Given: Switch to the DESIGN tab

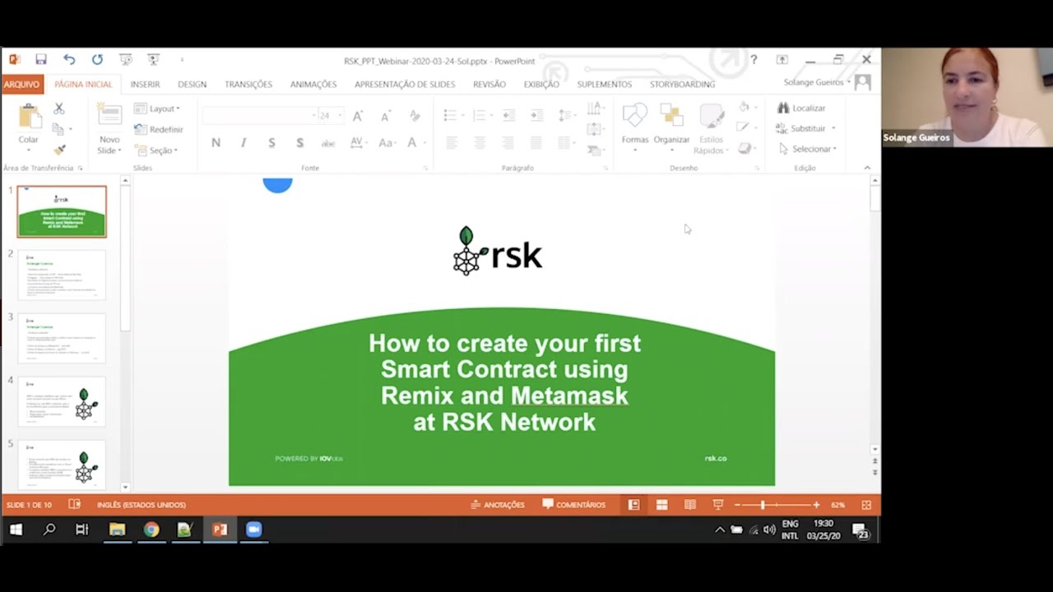Looking at the screenshot, I should click(x=192, y=84).
